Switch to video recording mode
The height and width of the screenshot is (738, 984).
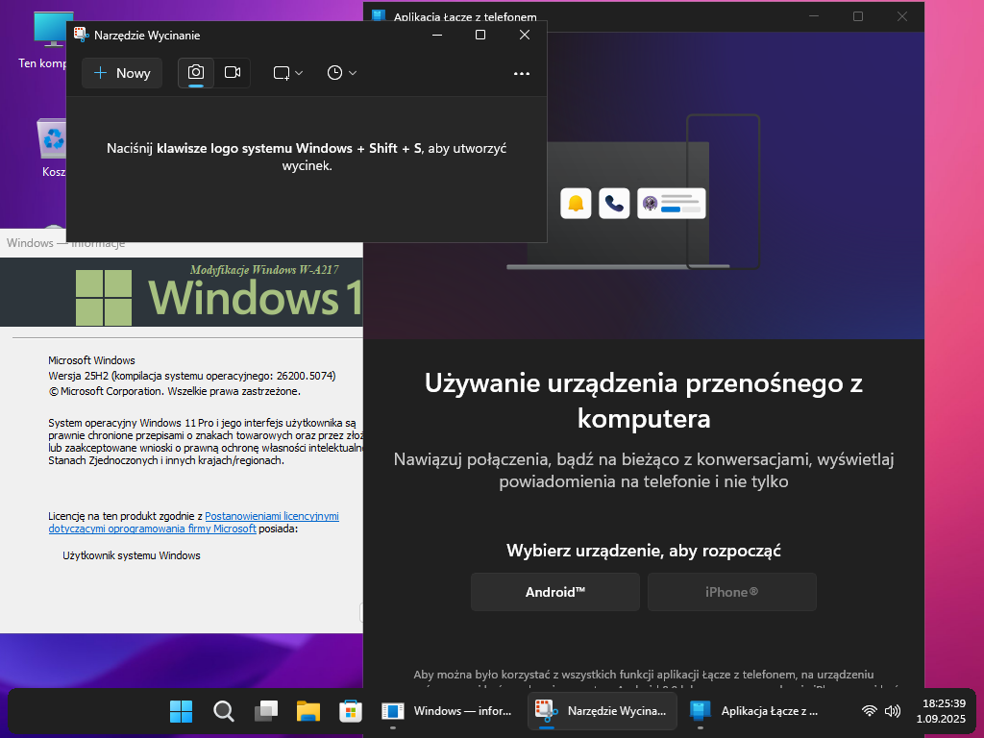tap(232, 73)
